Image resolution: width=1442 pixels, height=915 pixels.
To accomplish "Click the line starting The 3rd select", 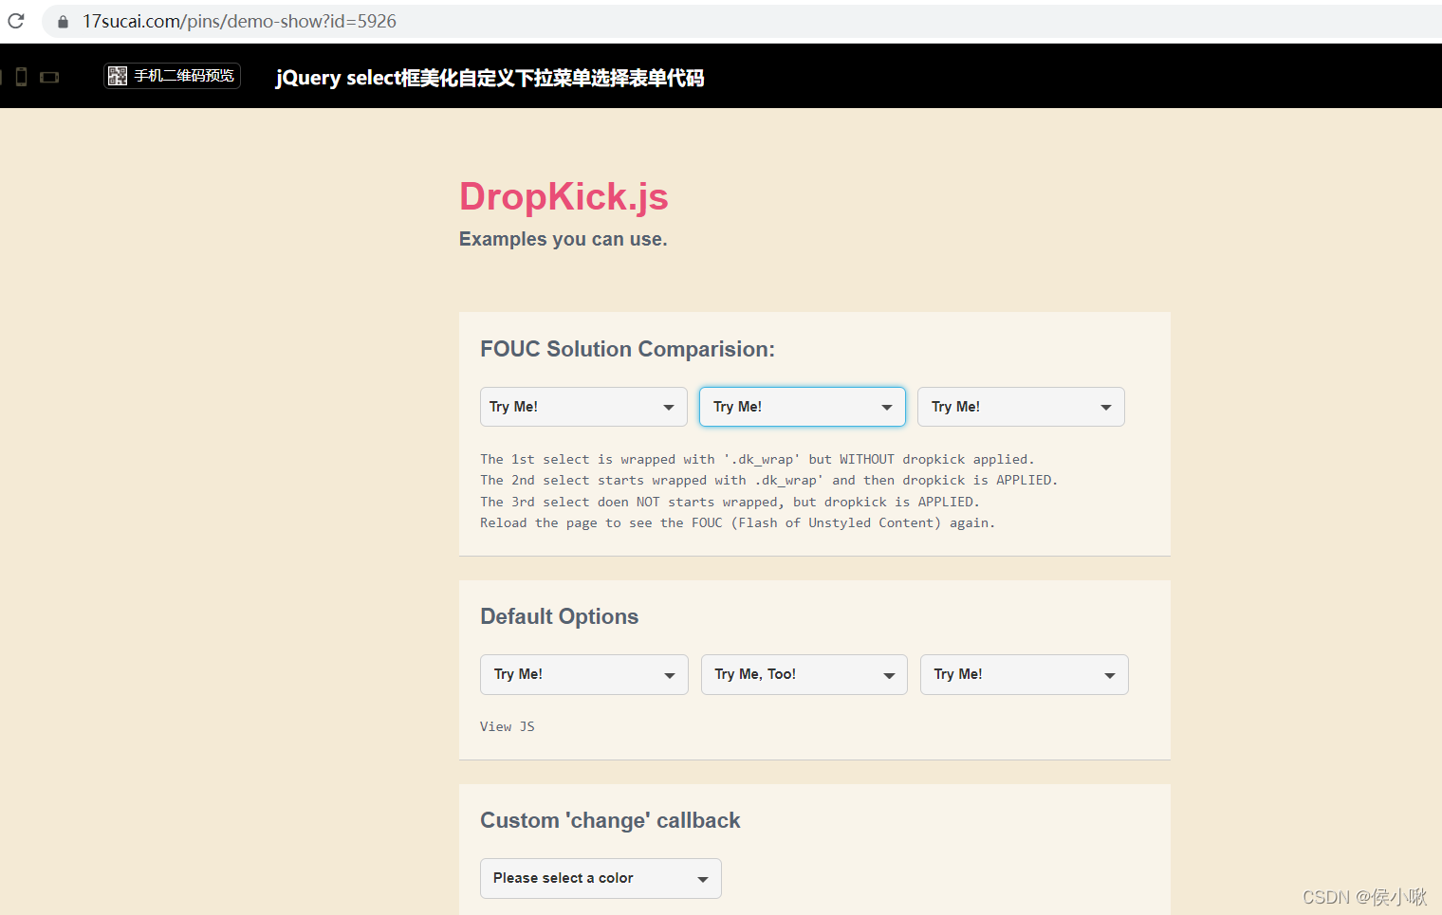I will [730, 502].
